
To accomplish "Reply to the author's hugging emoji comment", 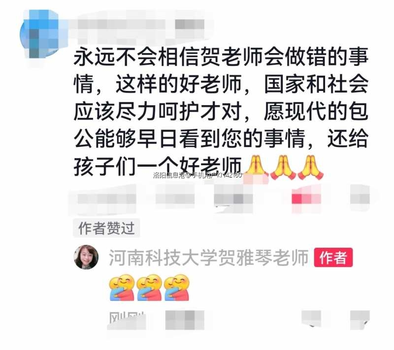I will coord(184,320).
